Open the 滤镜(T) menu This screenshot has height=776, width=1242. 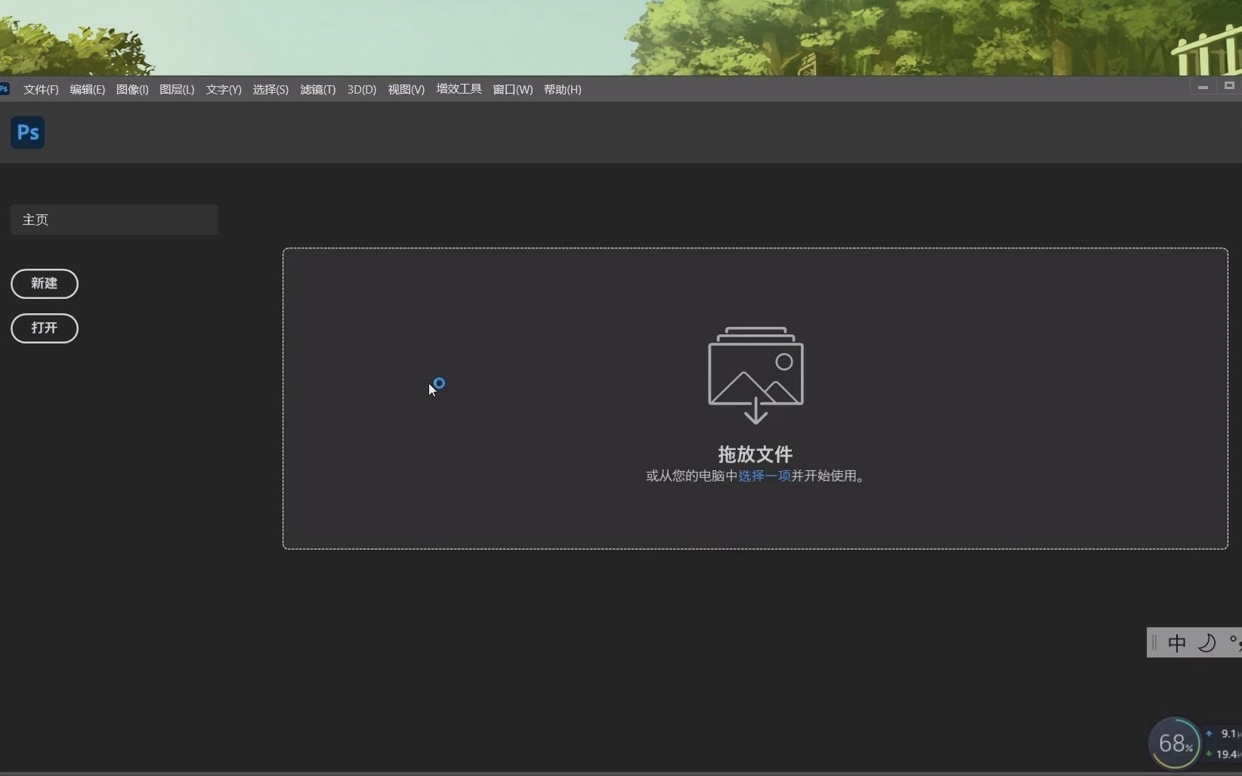(317, 89)
